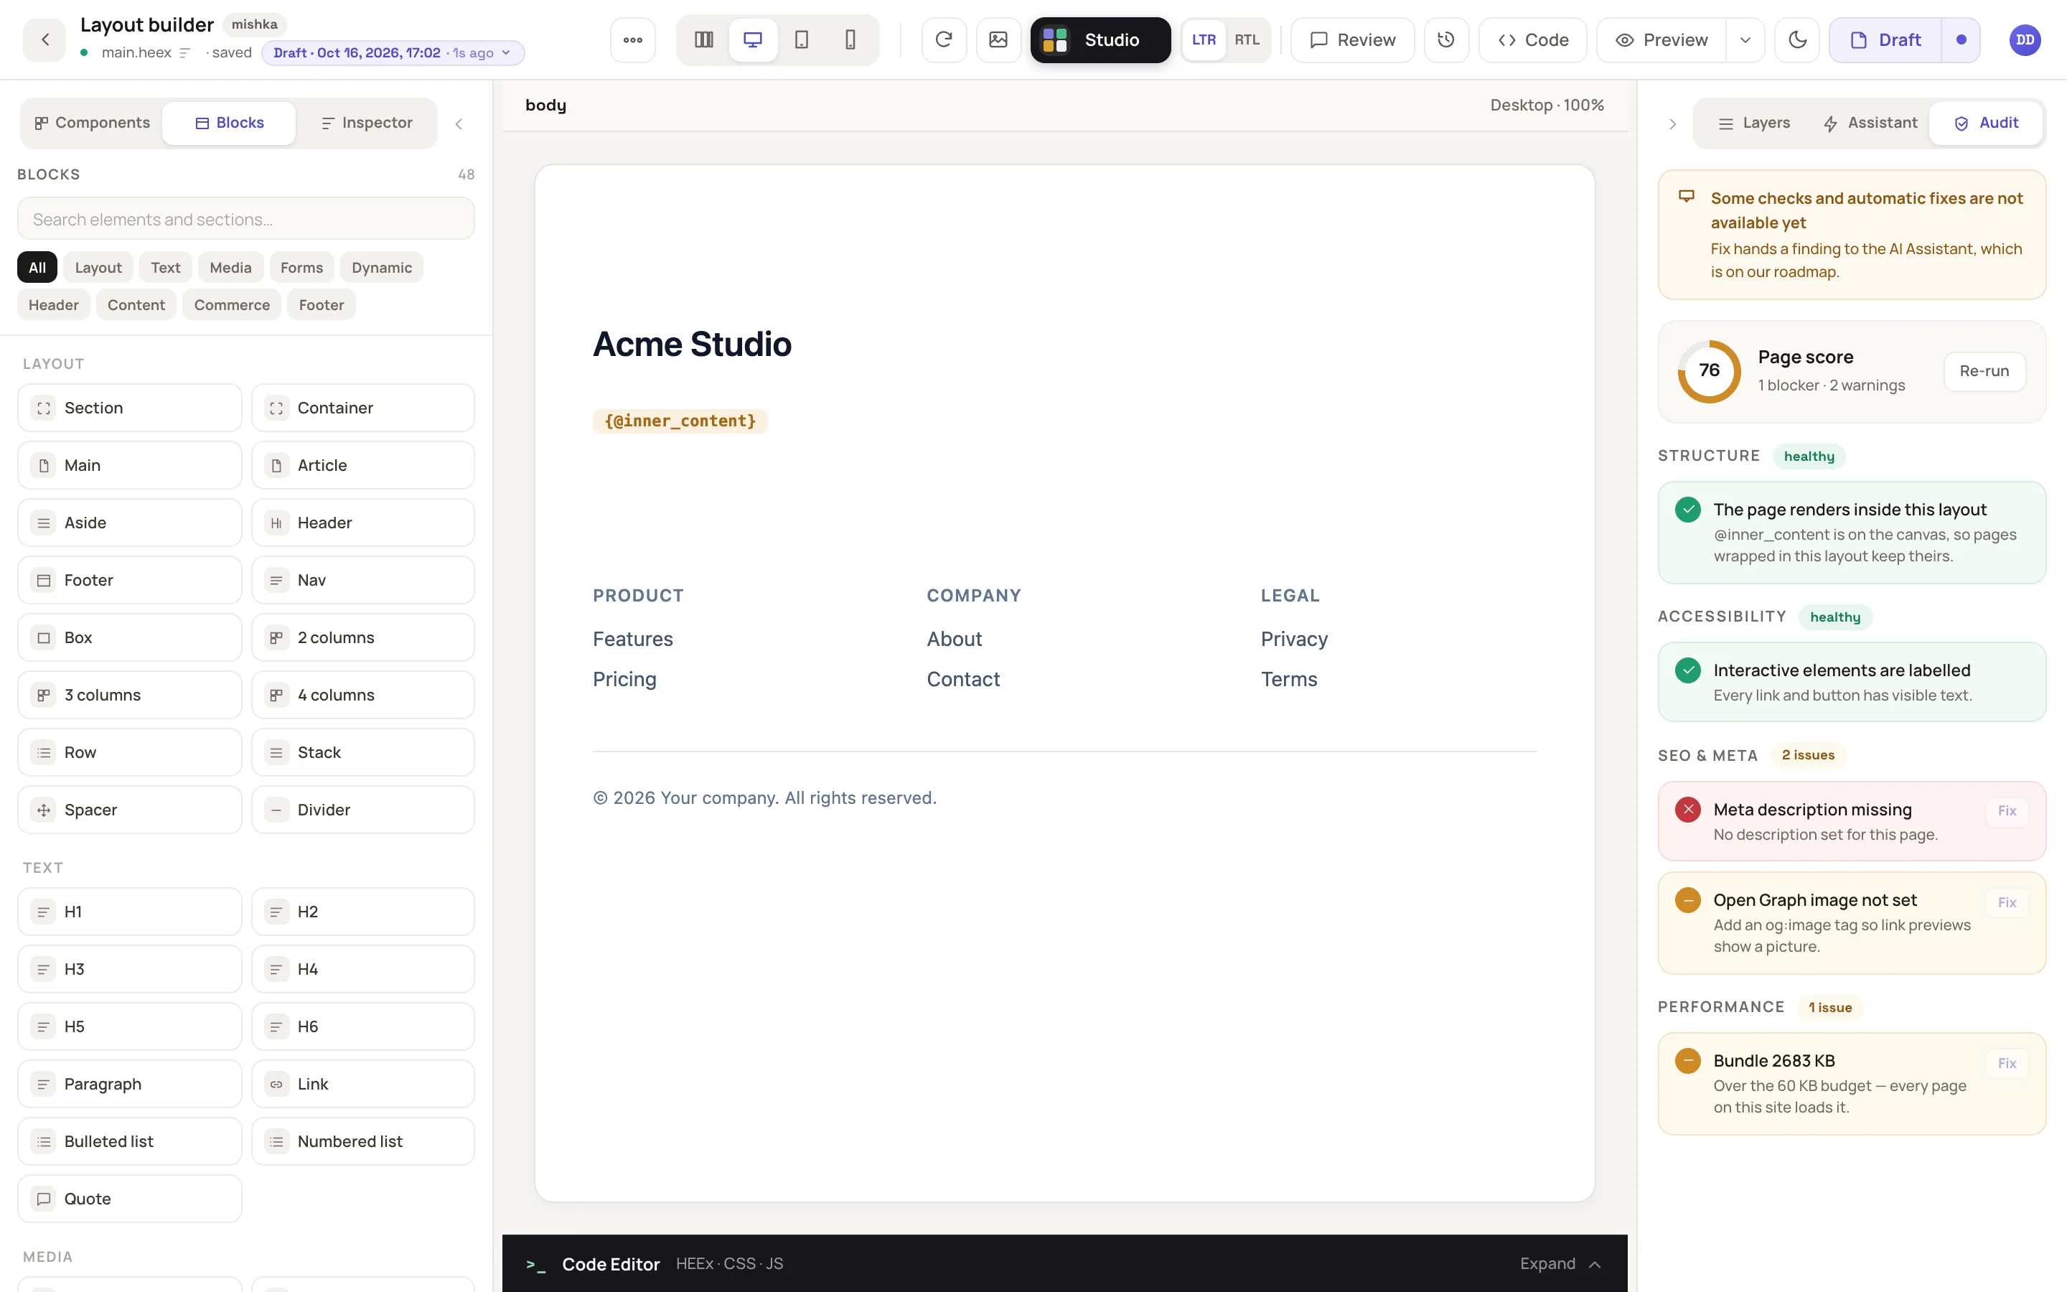Toggle dark mode moon icon
This screenshot has height=1292, width=2067.
1797,39
